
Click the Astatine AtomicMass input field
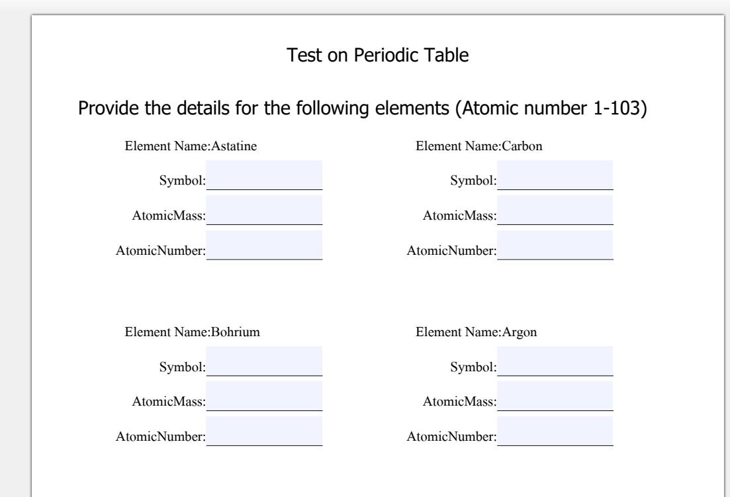coord(264,210)
